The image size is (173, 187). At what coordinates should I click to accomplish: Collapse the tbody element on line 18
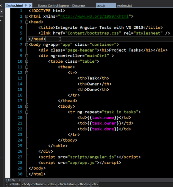(x=27, y=106)
